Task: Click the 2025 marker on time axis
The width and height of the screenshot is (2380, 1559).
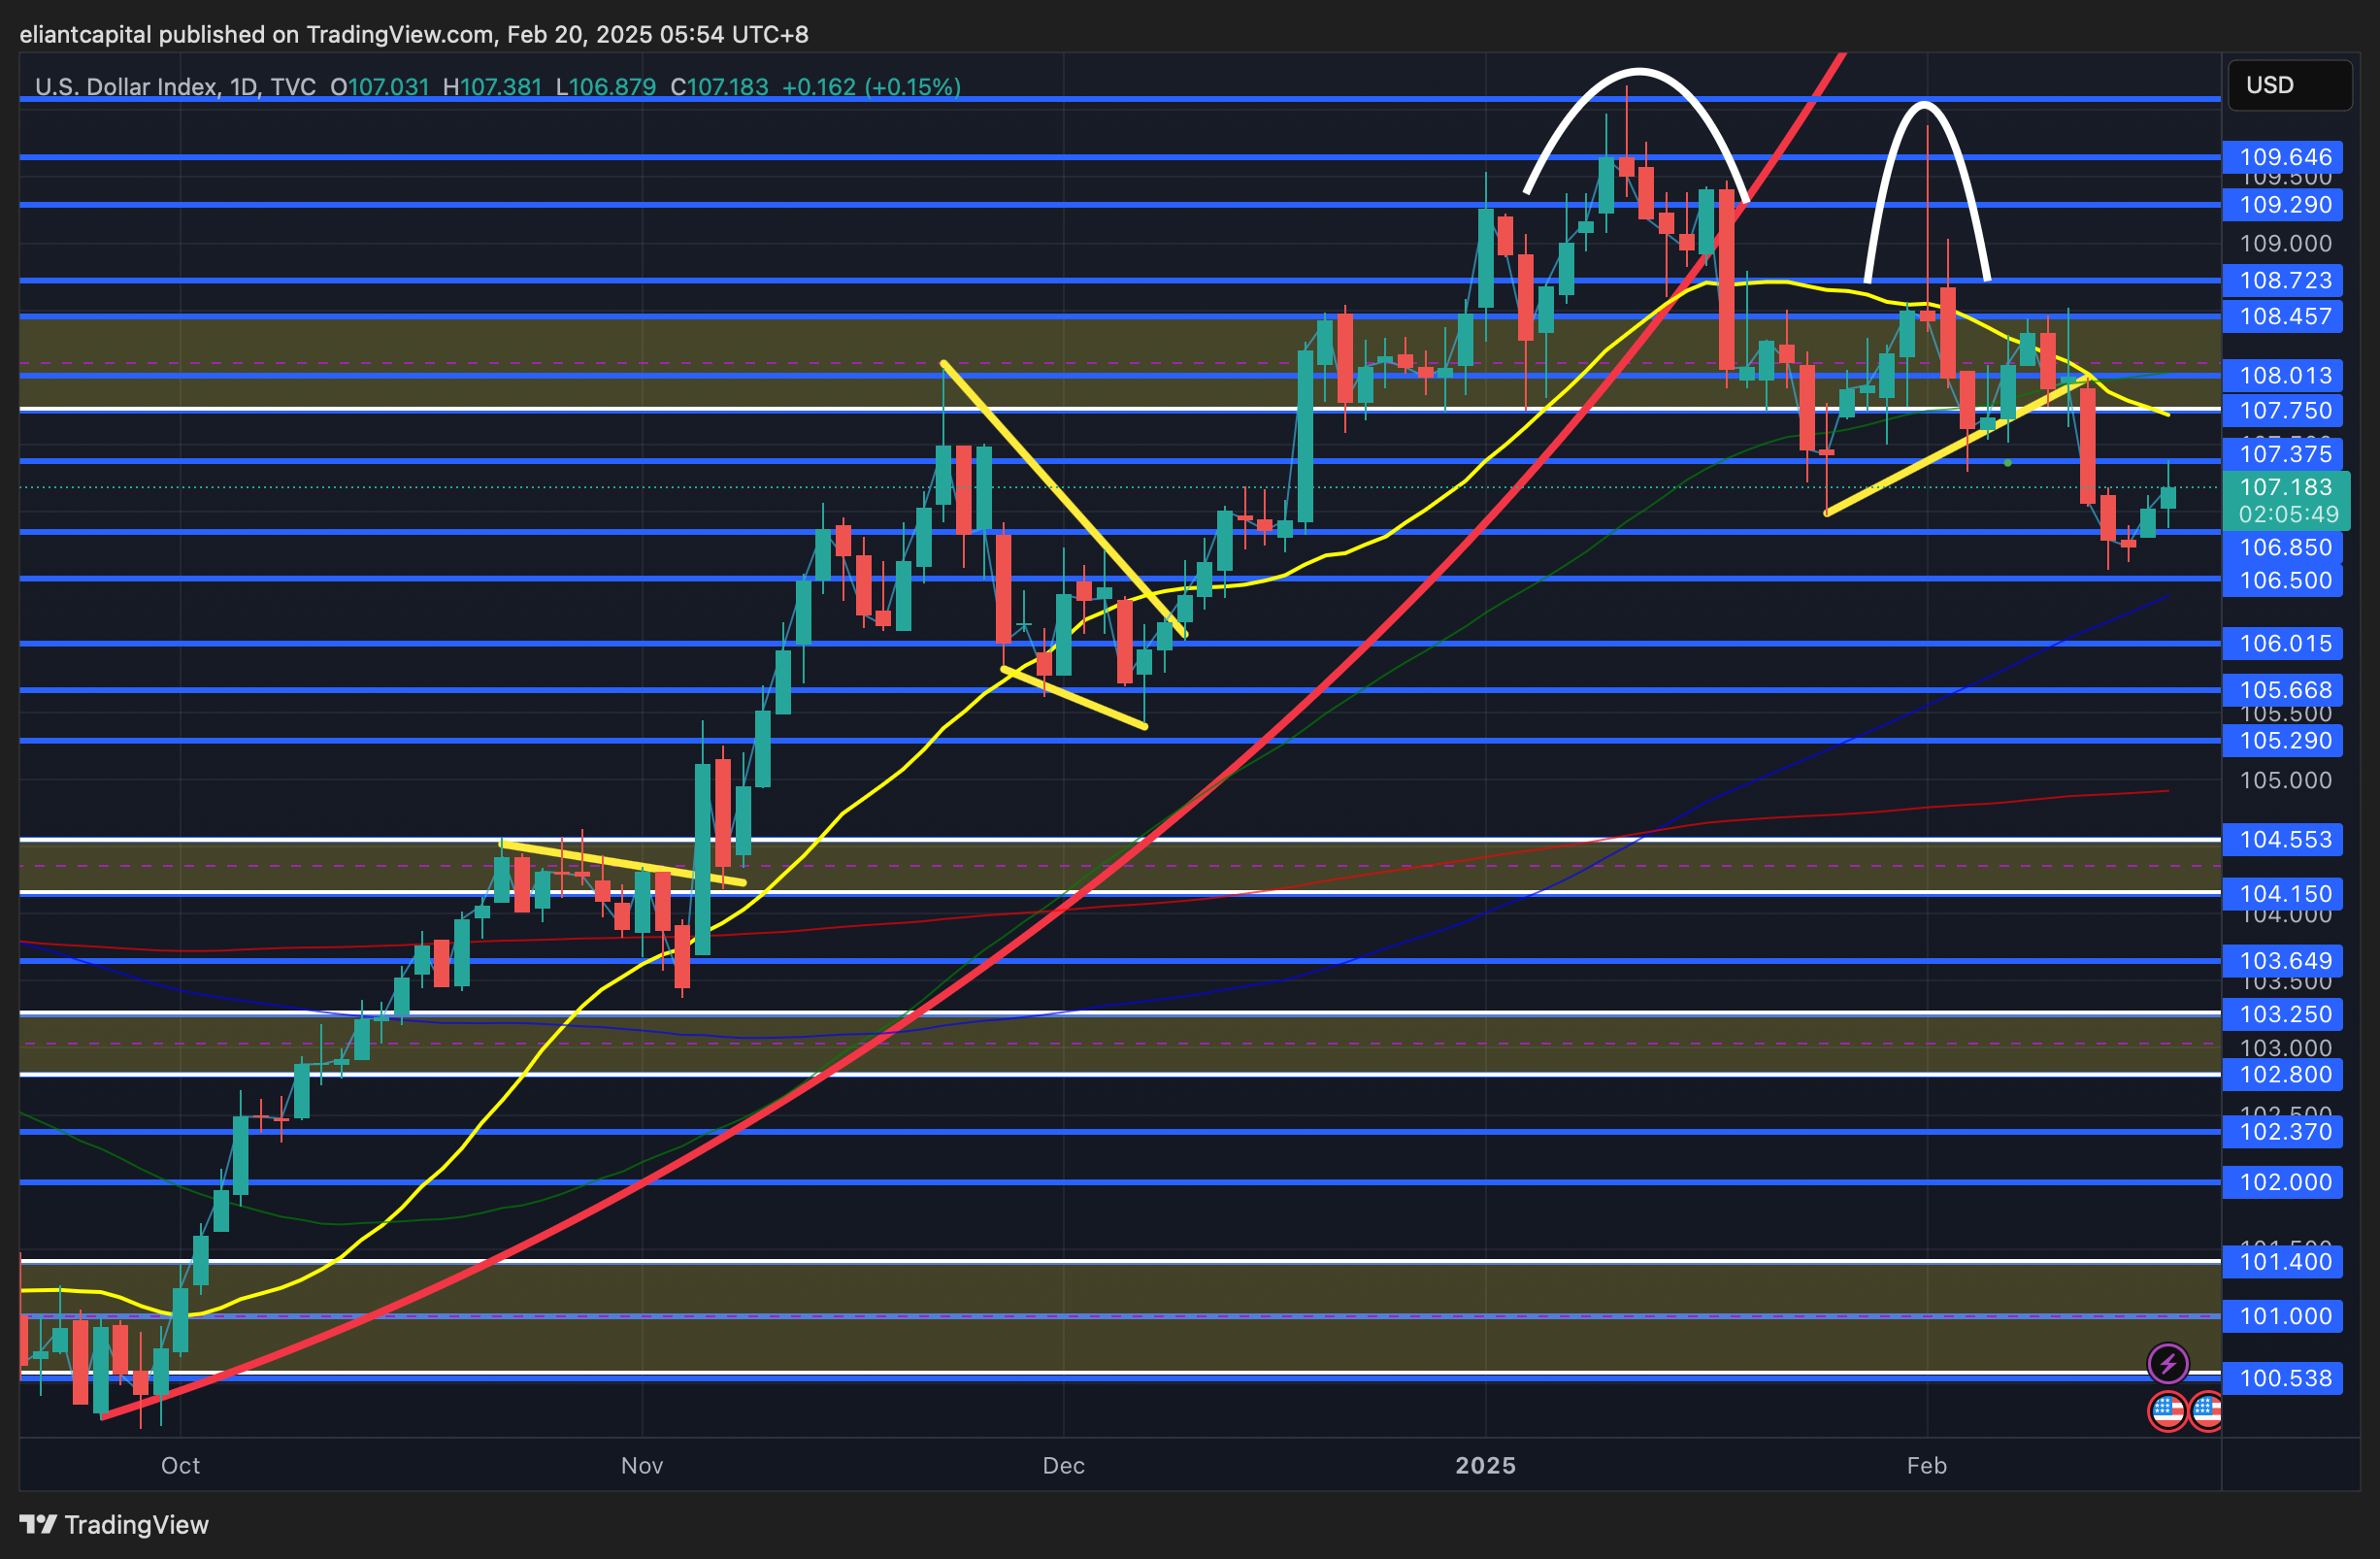Action: point(1485,1465)
